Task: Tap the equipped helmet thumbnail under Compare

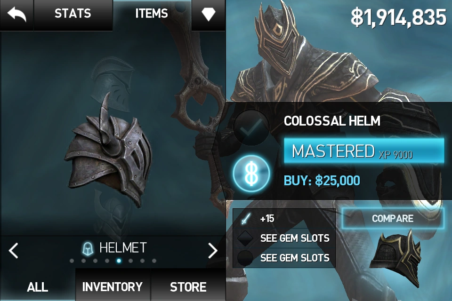Action: tap(395, 258)
